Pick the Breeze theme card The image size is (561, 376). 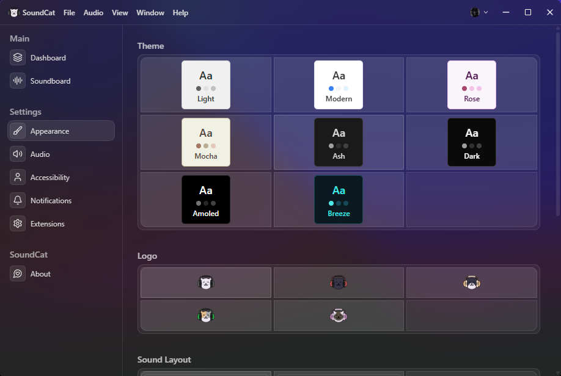point(339,200)
